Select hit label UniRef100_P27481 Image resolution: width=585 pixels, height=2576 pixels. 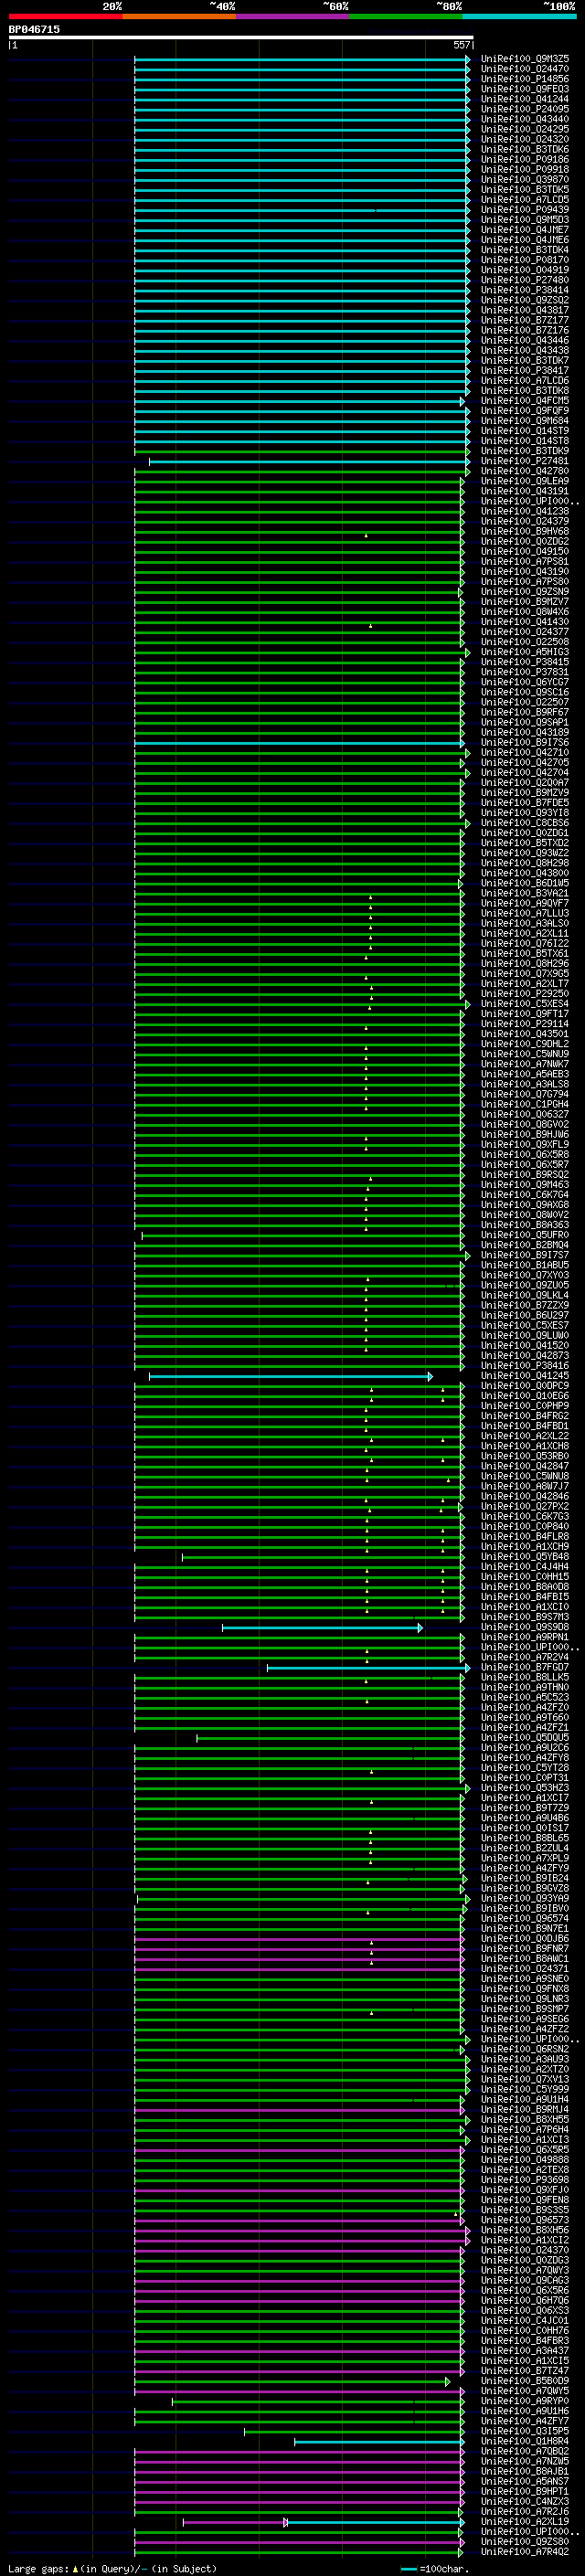525,461
